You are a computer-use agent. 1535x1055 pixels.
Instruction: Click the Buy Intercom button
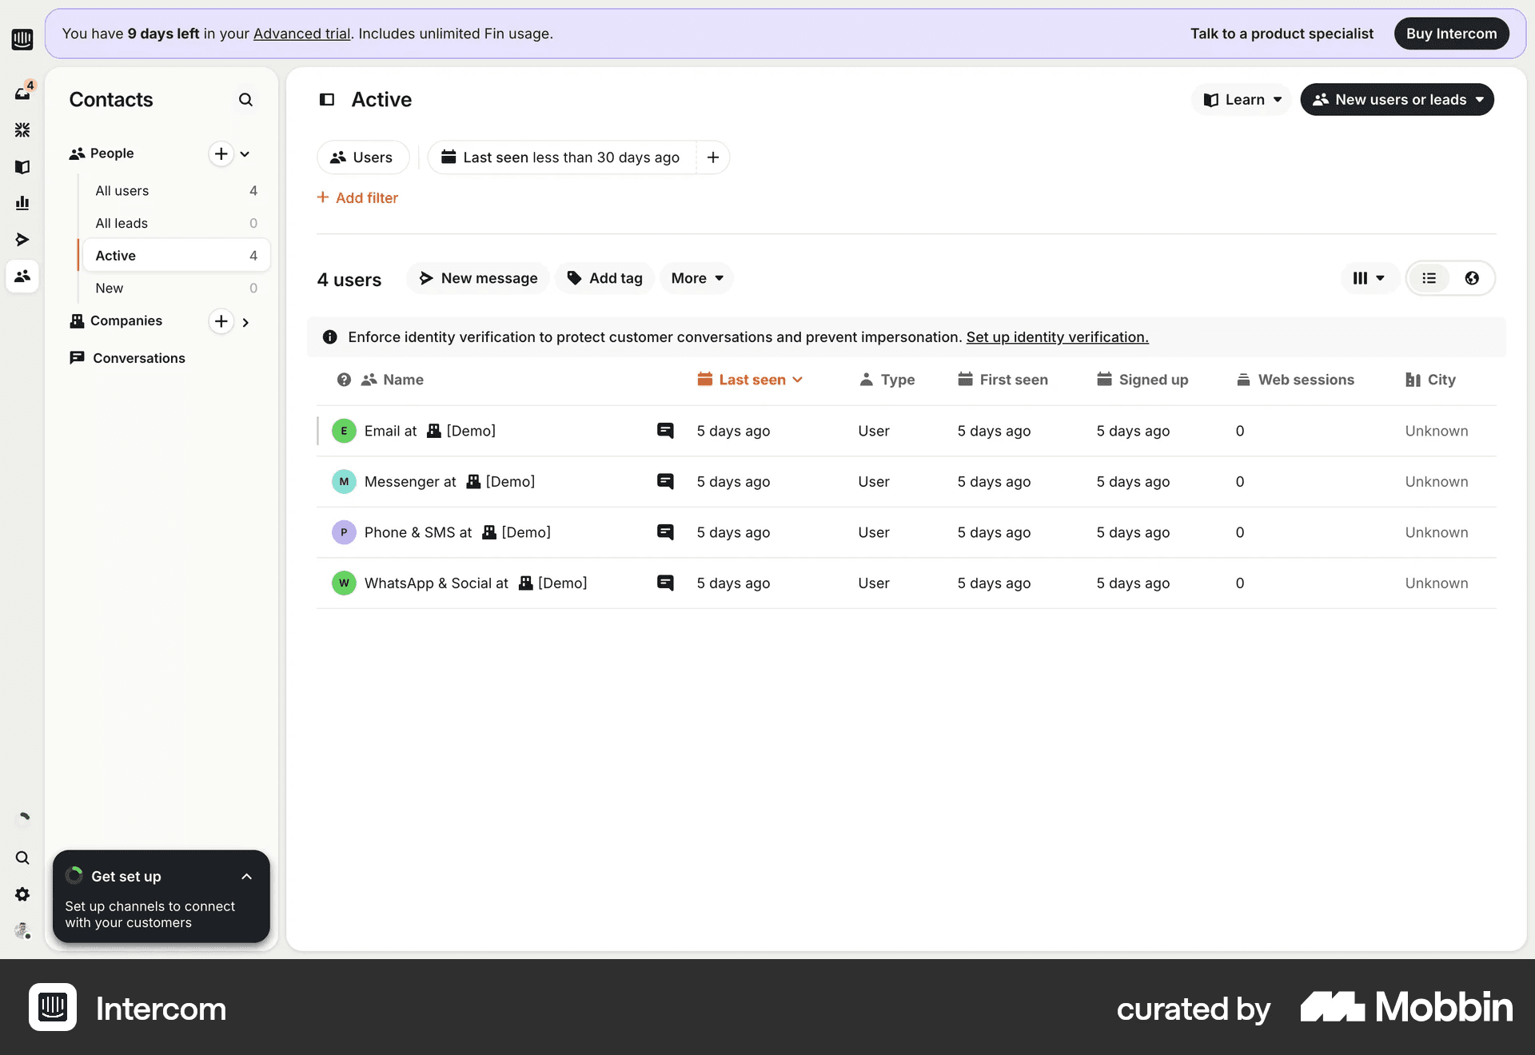1451,34
